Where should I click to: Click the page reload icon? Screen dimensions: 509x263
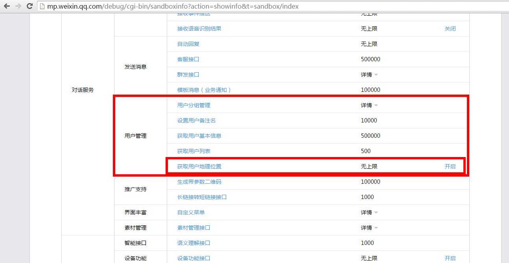[29, 6]
